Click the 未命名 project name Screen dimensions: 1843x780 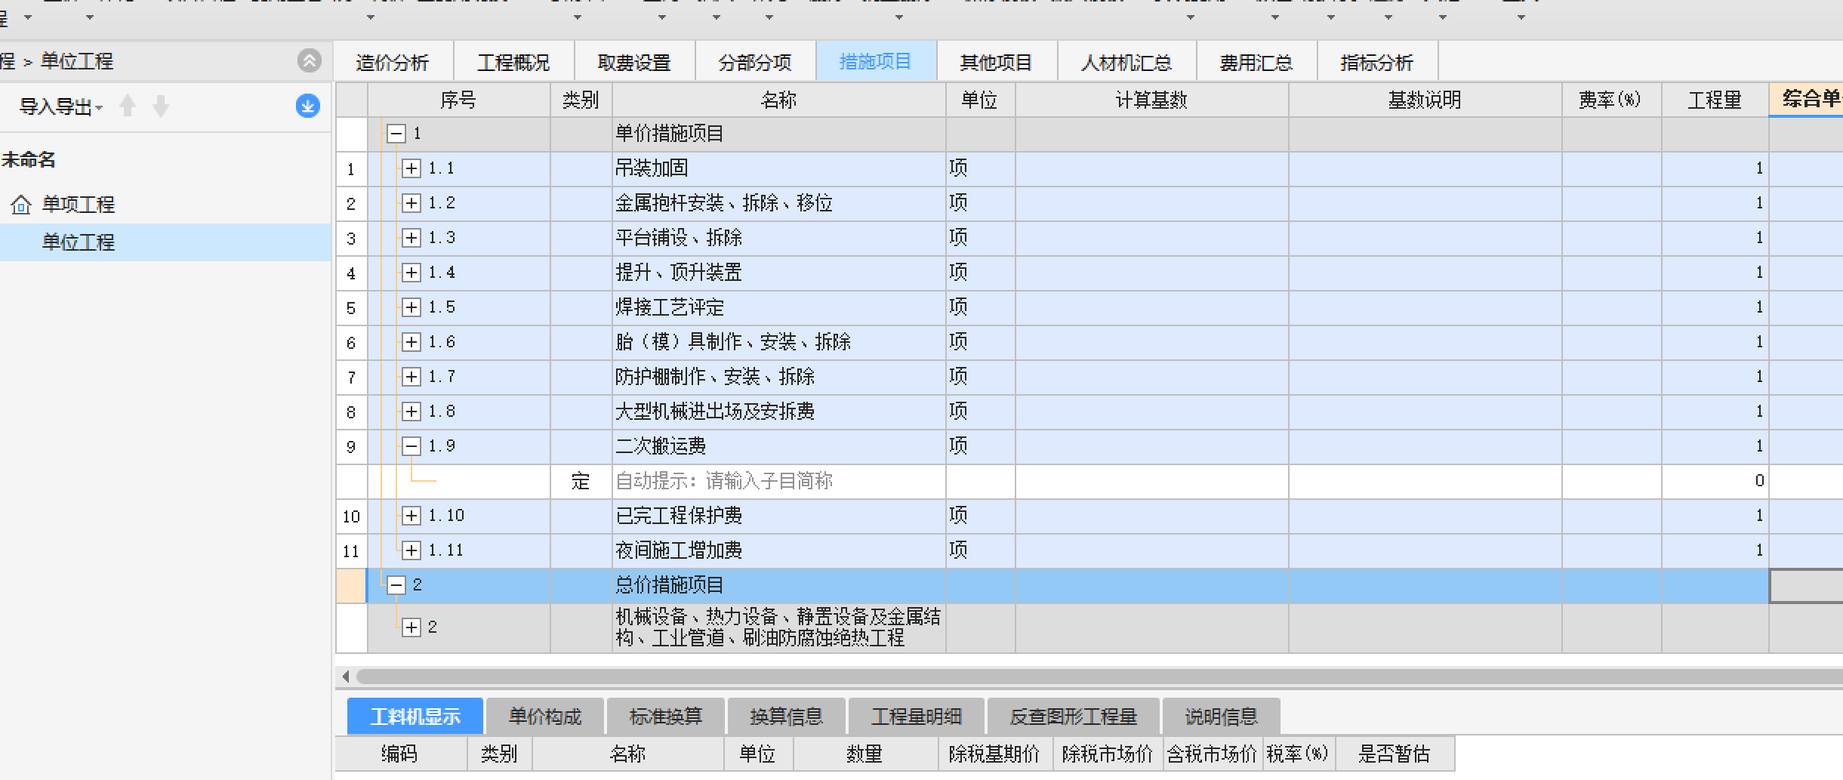point(29,159)
